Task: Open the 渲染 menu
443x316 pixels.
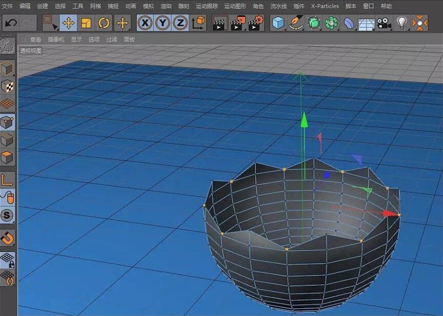Action: [x=166, y=6]
